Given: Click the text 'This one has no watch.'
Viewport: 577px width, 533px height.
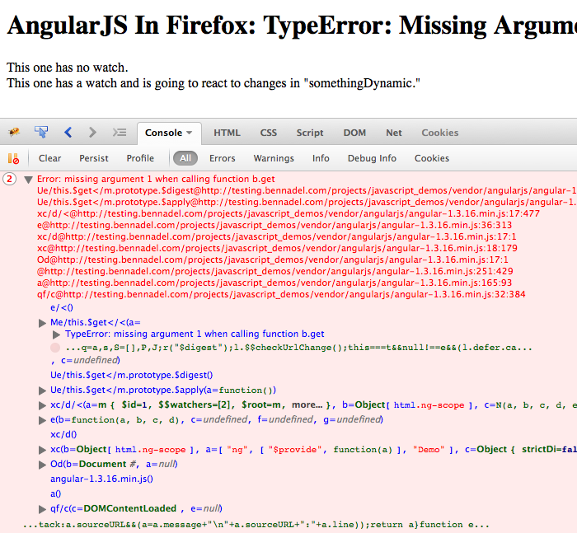Looking at the screenshot, I should (x=68, y=68).
